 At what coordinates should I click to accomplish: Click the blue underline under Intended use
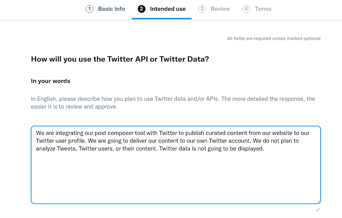[162, 18]
